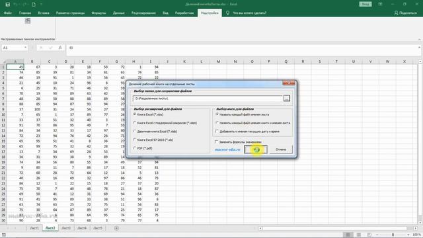Image resolution: width=423 pixels, height=238 pixels.
Task: Open the Формулы tab
Action: coord(98,13)
